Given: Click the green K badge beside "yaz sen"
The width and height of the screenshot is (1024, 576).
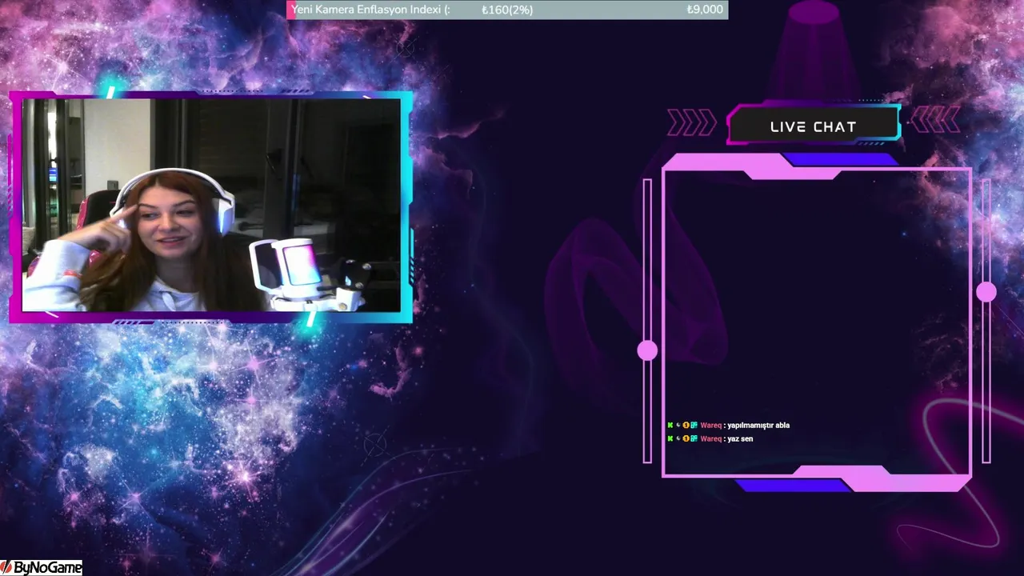Looking at the screenshot, I should click(670, 438).
